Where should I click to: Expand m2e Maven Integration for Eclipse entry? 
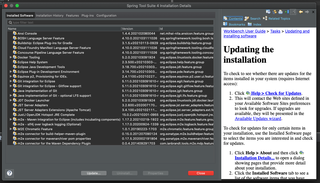(11, 119)
